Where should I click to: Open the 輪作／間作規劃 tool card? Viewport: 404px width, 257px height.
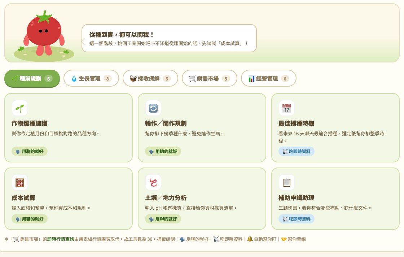coord(202,128)
